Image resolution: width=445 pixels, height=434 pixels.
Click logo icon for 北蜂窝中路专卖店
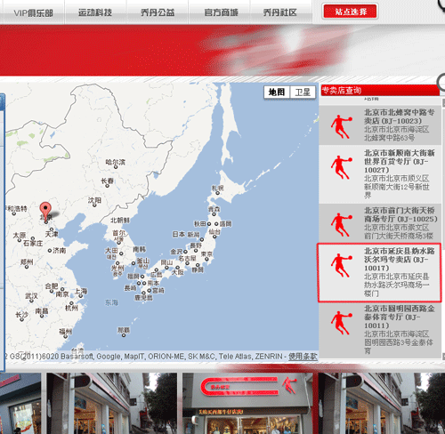click(x=341, y=126)
